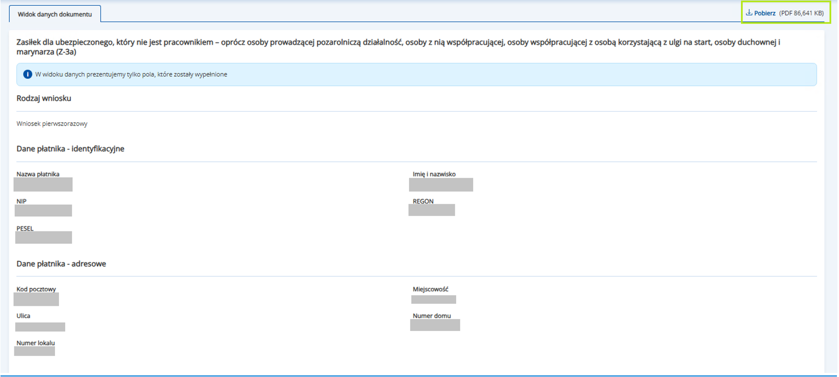The width and height of the screenshot is (839, 377).
Task: Click the redacted Kod pocztowy value
Action: coord(36,299)
